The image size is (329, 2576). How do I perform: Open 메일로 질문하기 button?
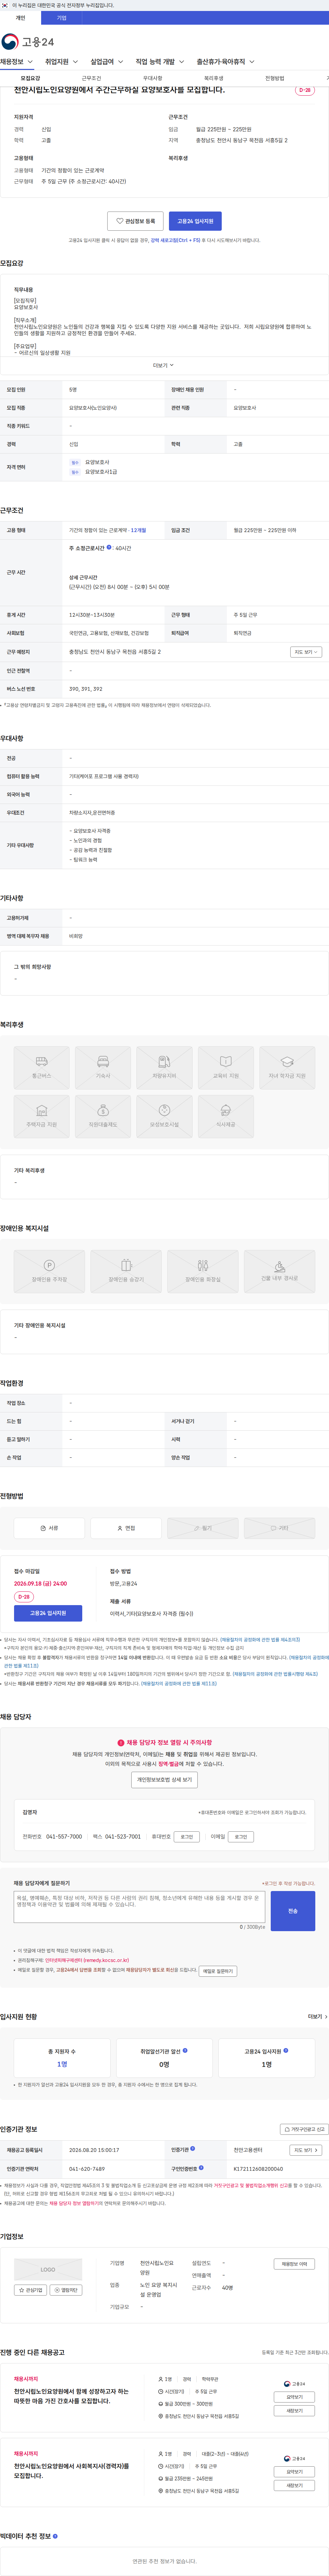(218, 1971)
